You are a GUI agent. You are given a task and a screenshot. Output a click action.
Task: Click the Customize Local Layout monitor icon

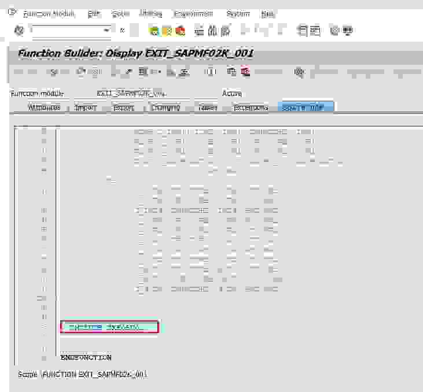347,31
